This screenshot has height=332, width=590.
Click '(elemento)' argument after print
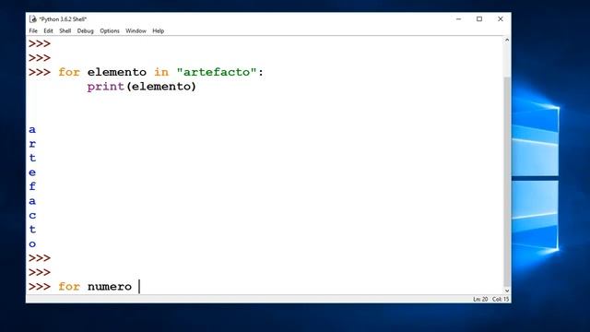pyautogui.click(x=161, y=87)
